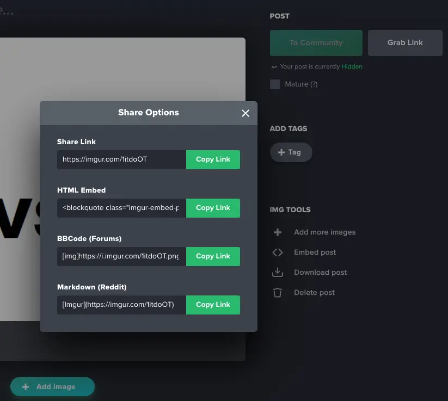Copy the Markdown (Reddit) link

point(213,305)
